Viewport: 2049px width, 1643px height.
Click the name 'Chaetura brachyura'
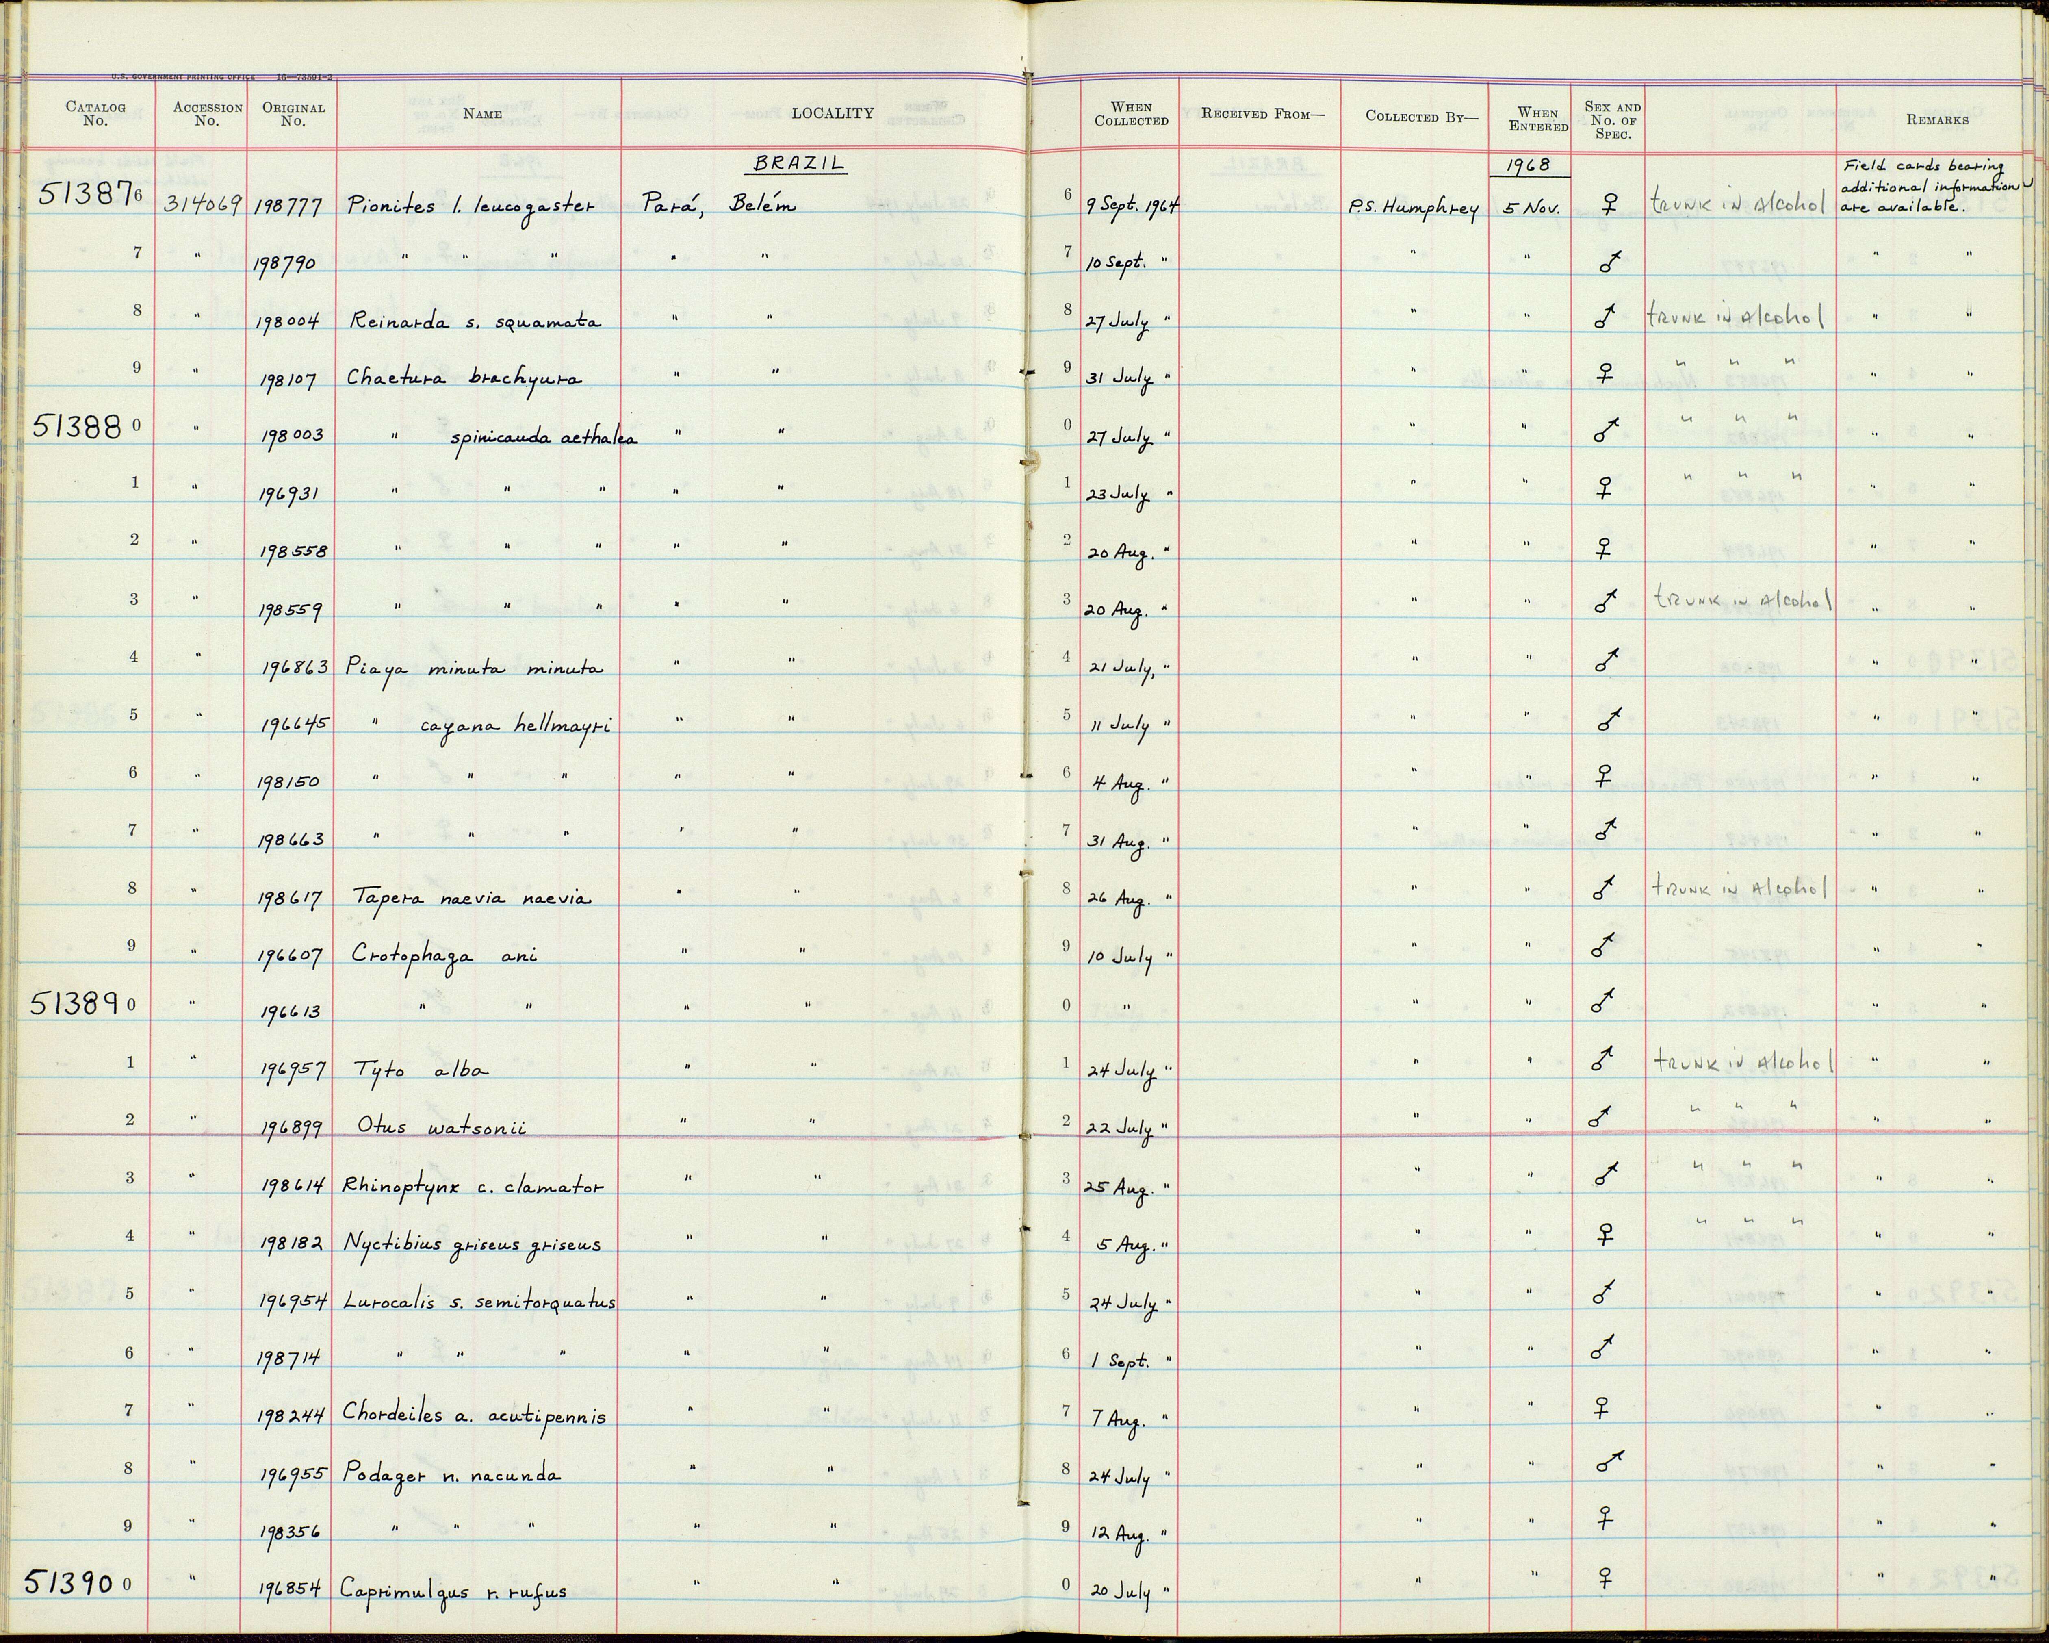click(x=465, y=378)
